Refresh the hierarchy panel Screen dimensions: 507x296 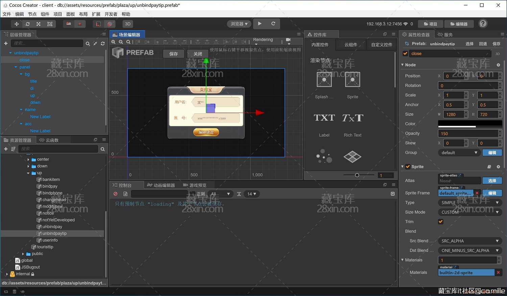102,44
